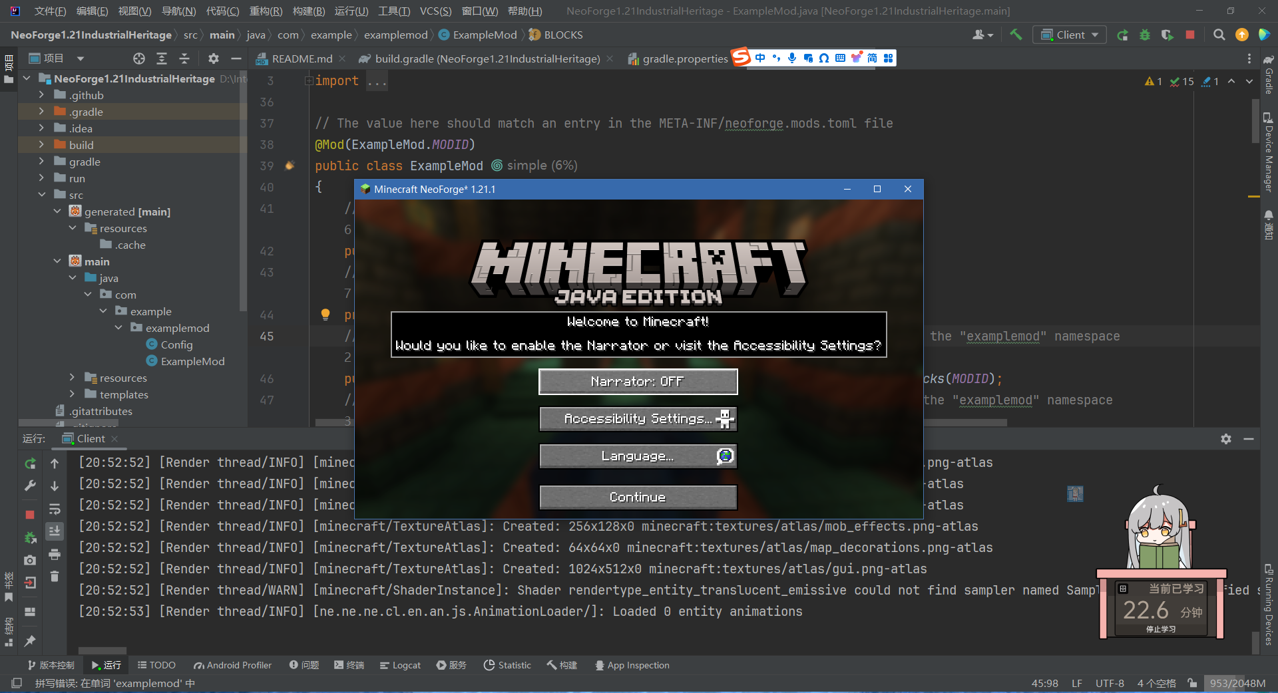Toggle soft-wrap in Run console
The width and height of the screenshot is (1278, 693).
tap(55, 509)
